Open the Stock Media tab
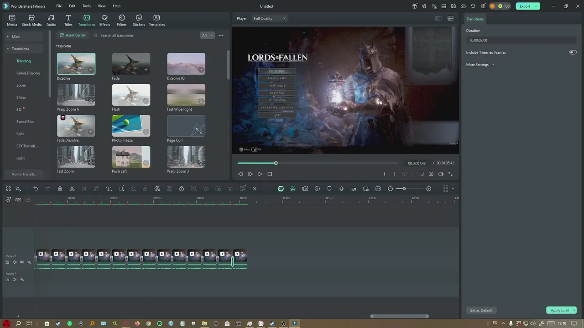The image size is (584, 328). (31, 20)
